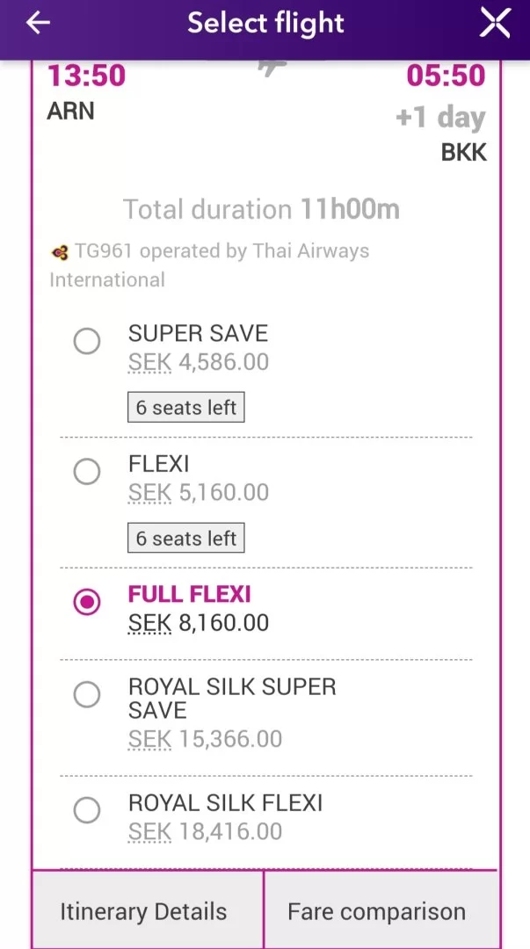
Task: Tap 6 seats left badge under SUPER SAVE
Action: [x=186, y=408]
